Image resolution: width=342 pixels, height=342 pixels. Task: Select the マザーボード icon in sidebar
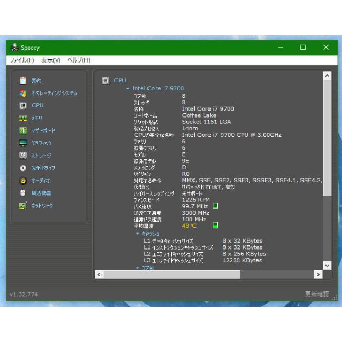coord(23,130)
